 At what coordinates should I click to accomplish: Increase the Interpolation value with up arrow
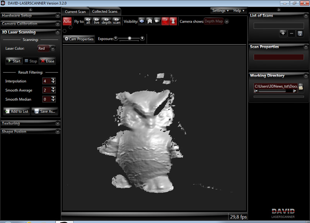click(53, 79)
